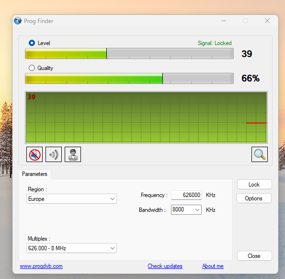
Task: Click the Level signal progress bar
Action: (x=129, y=54)
